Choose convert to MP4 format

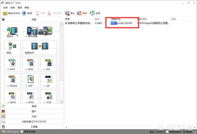[12, 64]
